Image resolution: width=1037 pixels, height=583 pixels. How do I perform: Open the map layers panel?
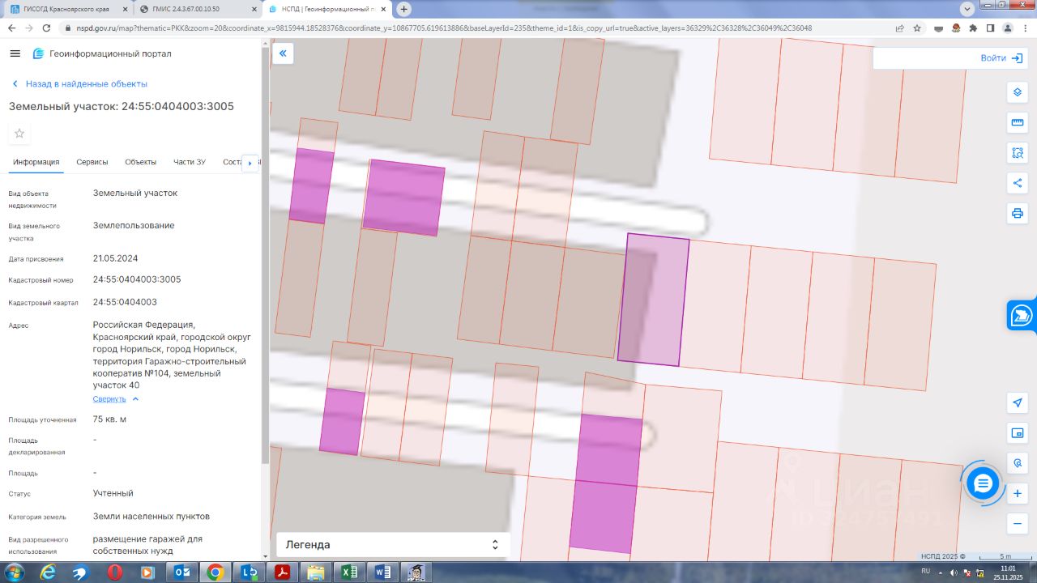1018,91
